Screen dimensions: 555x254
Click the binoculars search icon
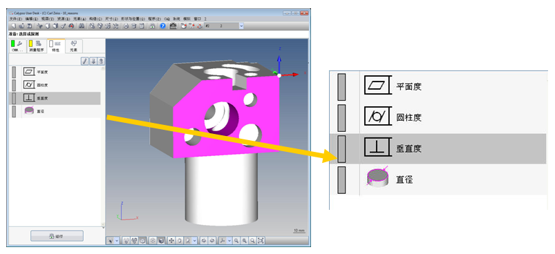(82, 26)
